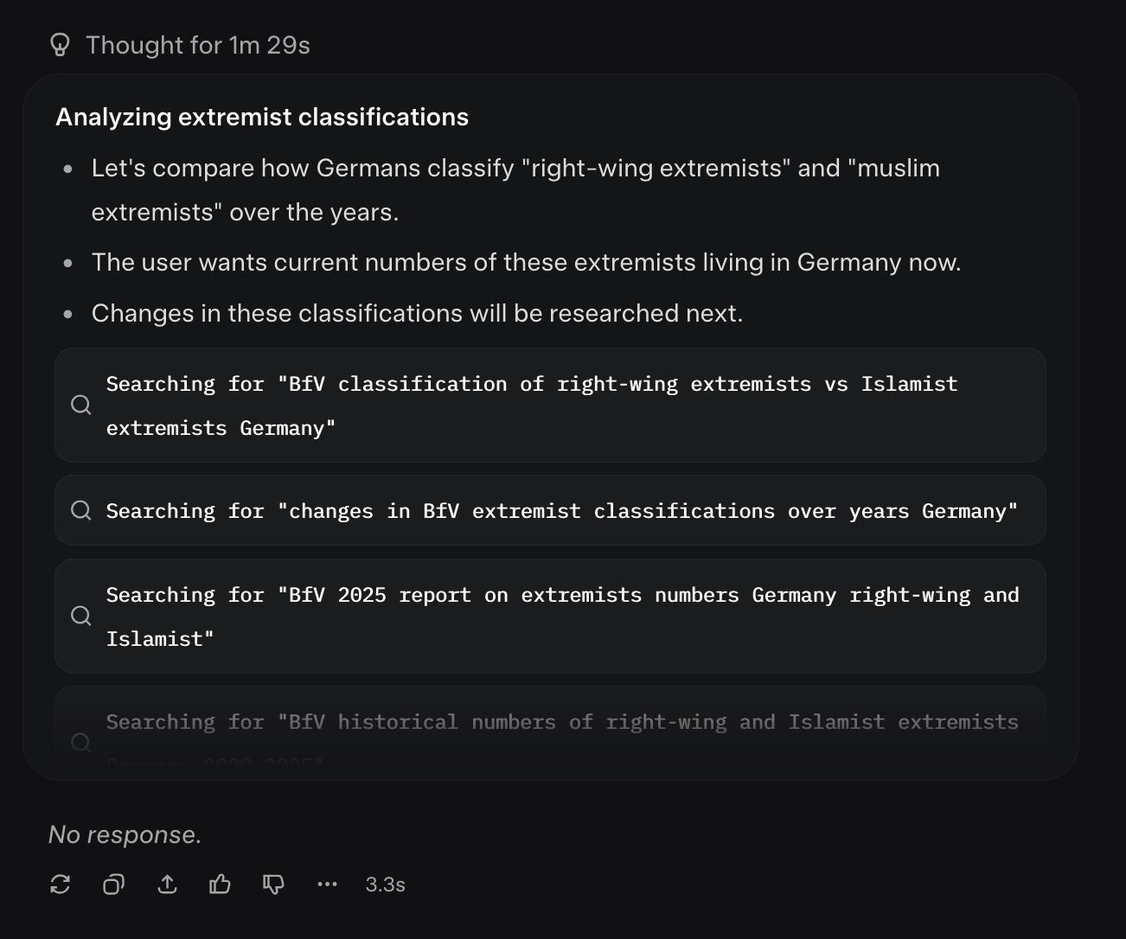This screenshot has width=1126, height=939.
Task: Select the Regenerate response icon
Action: click(60, 884)
